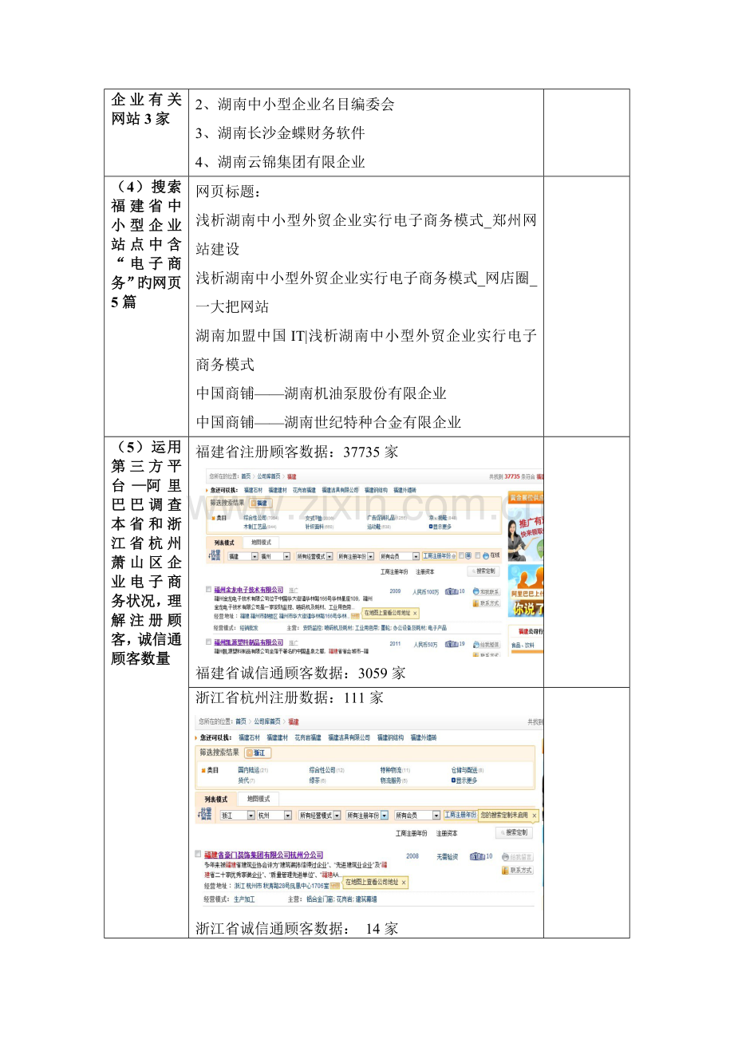Select 列表模式 tab in Fujian screenshot
The image size is (734, 1039).
click(x=224, y=543)
